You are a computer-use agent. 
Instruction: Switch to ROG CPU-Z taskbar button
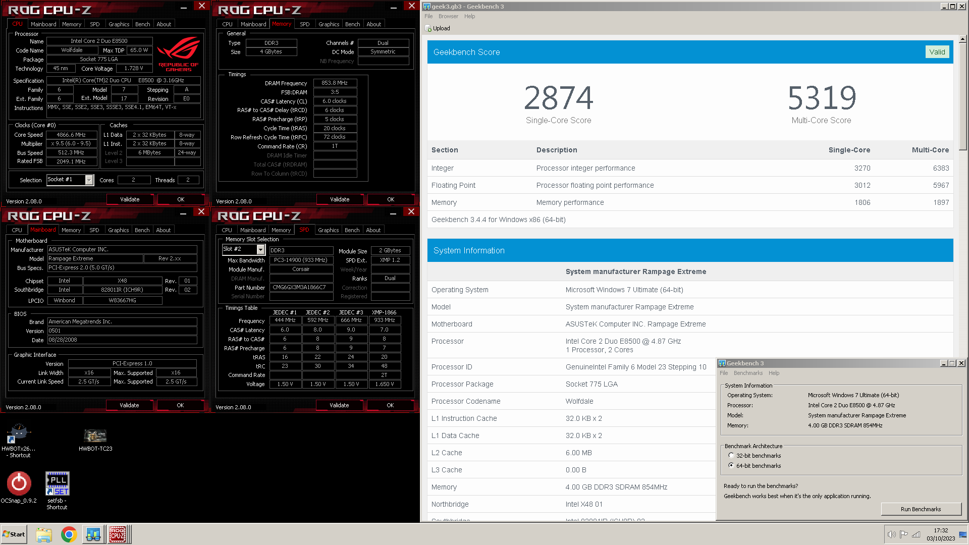[118, 534]
